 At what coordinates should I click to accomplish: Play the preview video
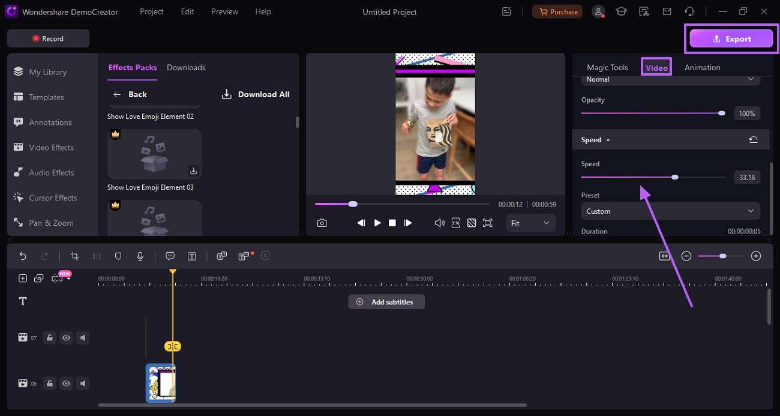tap(377, 223)
